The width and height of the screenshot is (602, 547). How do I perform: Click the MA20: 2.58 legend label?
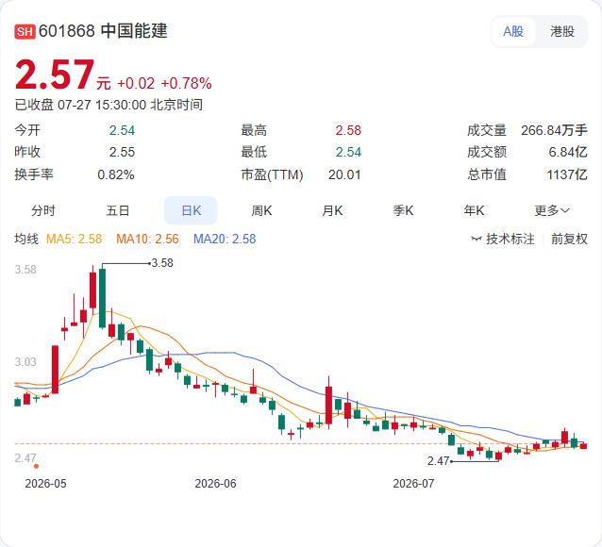225,239
